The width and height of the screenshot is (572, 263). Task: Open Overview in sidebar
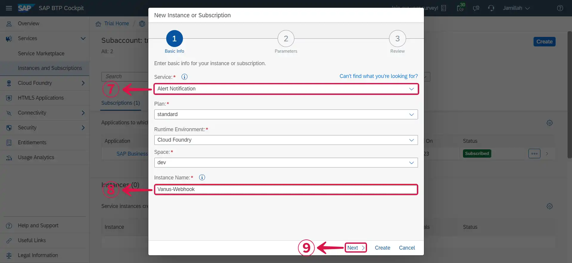tap(28, 24)
